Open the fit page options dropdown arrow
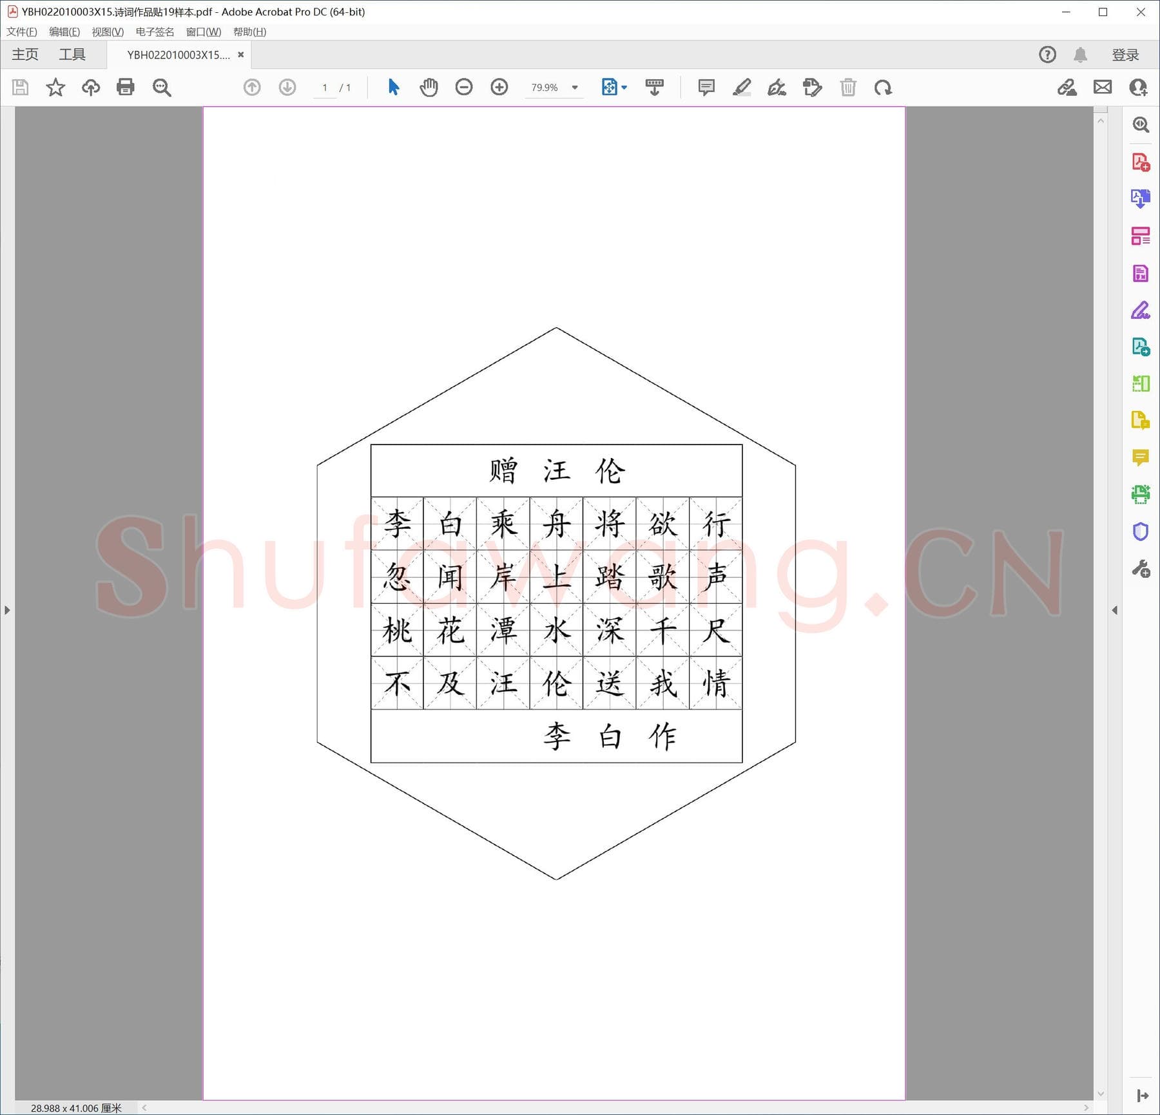This screenshot has height=1115, width=1160. 624,88
